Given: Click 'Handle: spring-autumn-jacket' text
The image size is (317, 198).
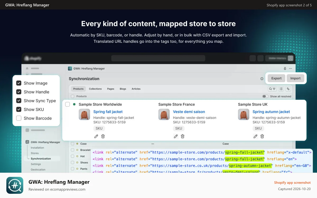Looking at the screenshot, I should [x=277, y=118].
